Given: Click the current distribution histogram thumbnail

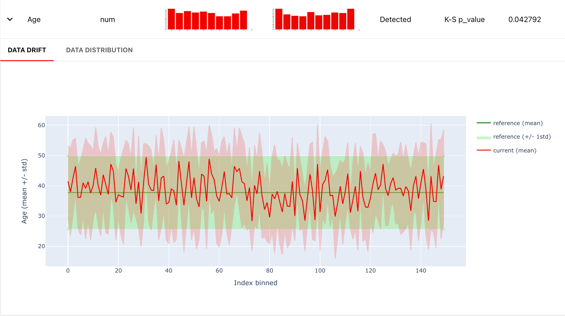Looking at the screenshot, I should pyautogui.click(x=316, y=19).
